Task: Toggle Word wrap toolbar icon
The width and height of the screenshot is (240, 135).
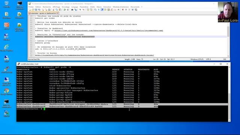Action: 95,10
